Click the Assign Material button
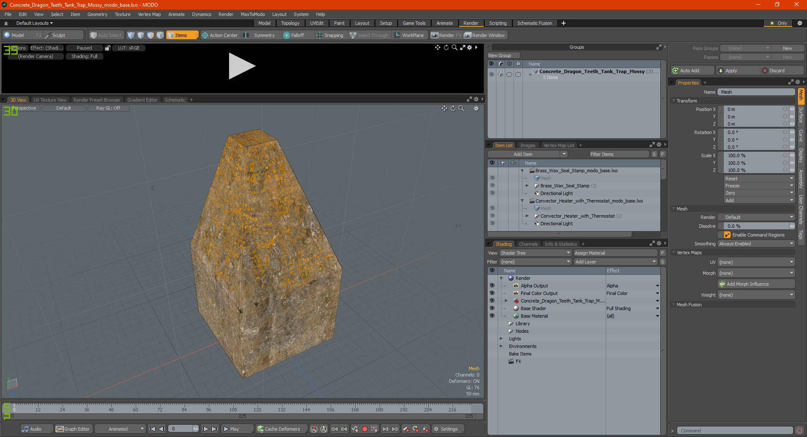This screenshot has height=437, width=807. tap(615, 253)
